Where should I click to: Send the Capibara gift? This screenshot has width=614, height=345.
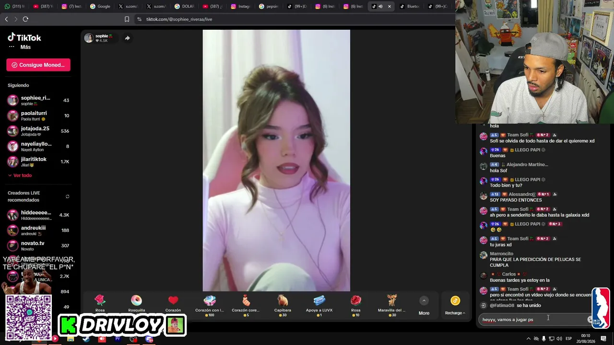(283, 305)
